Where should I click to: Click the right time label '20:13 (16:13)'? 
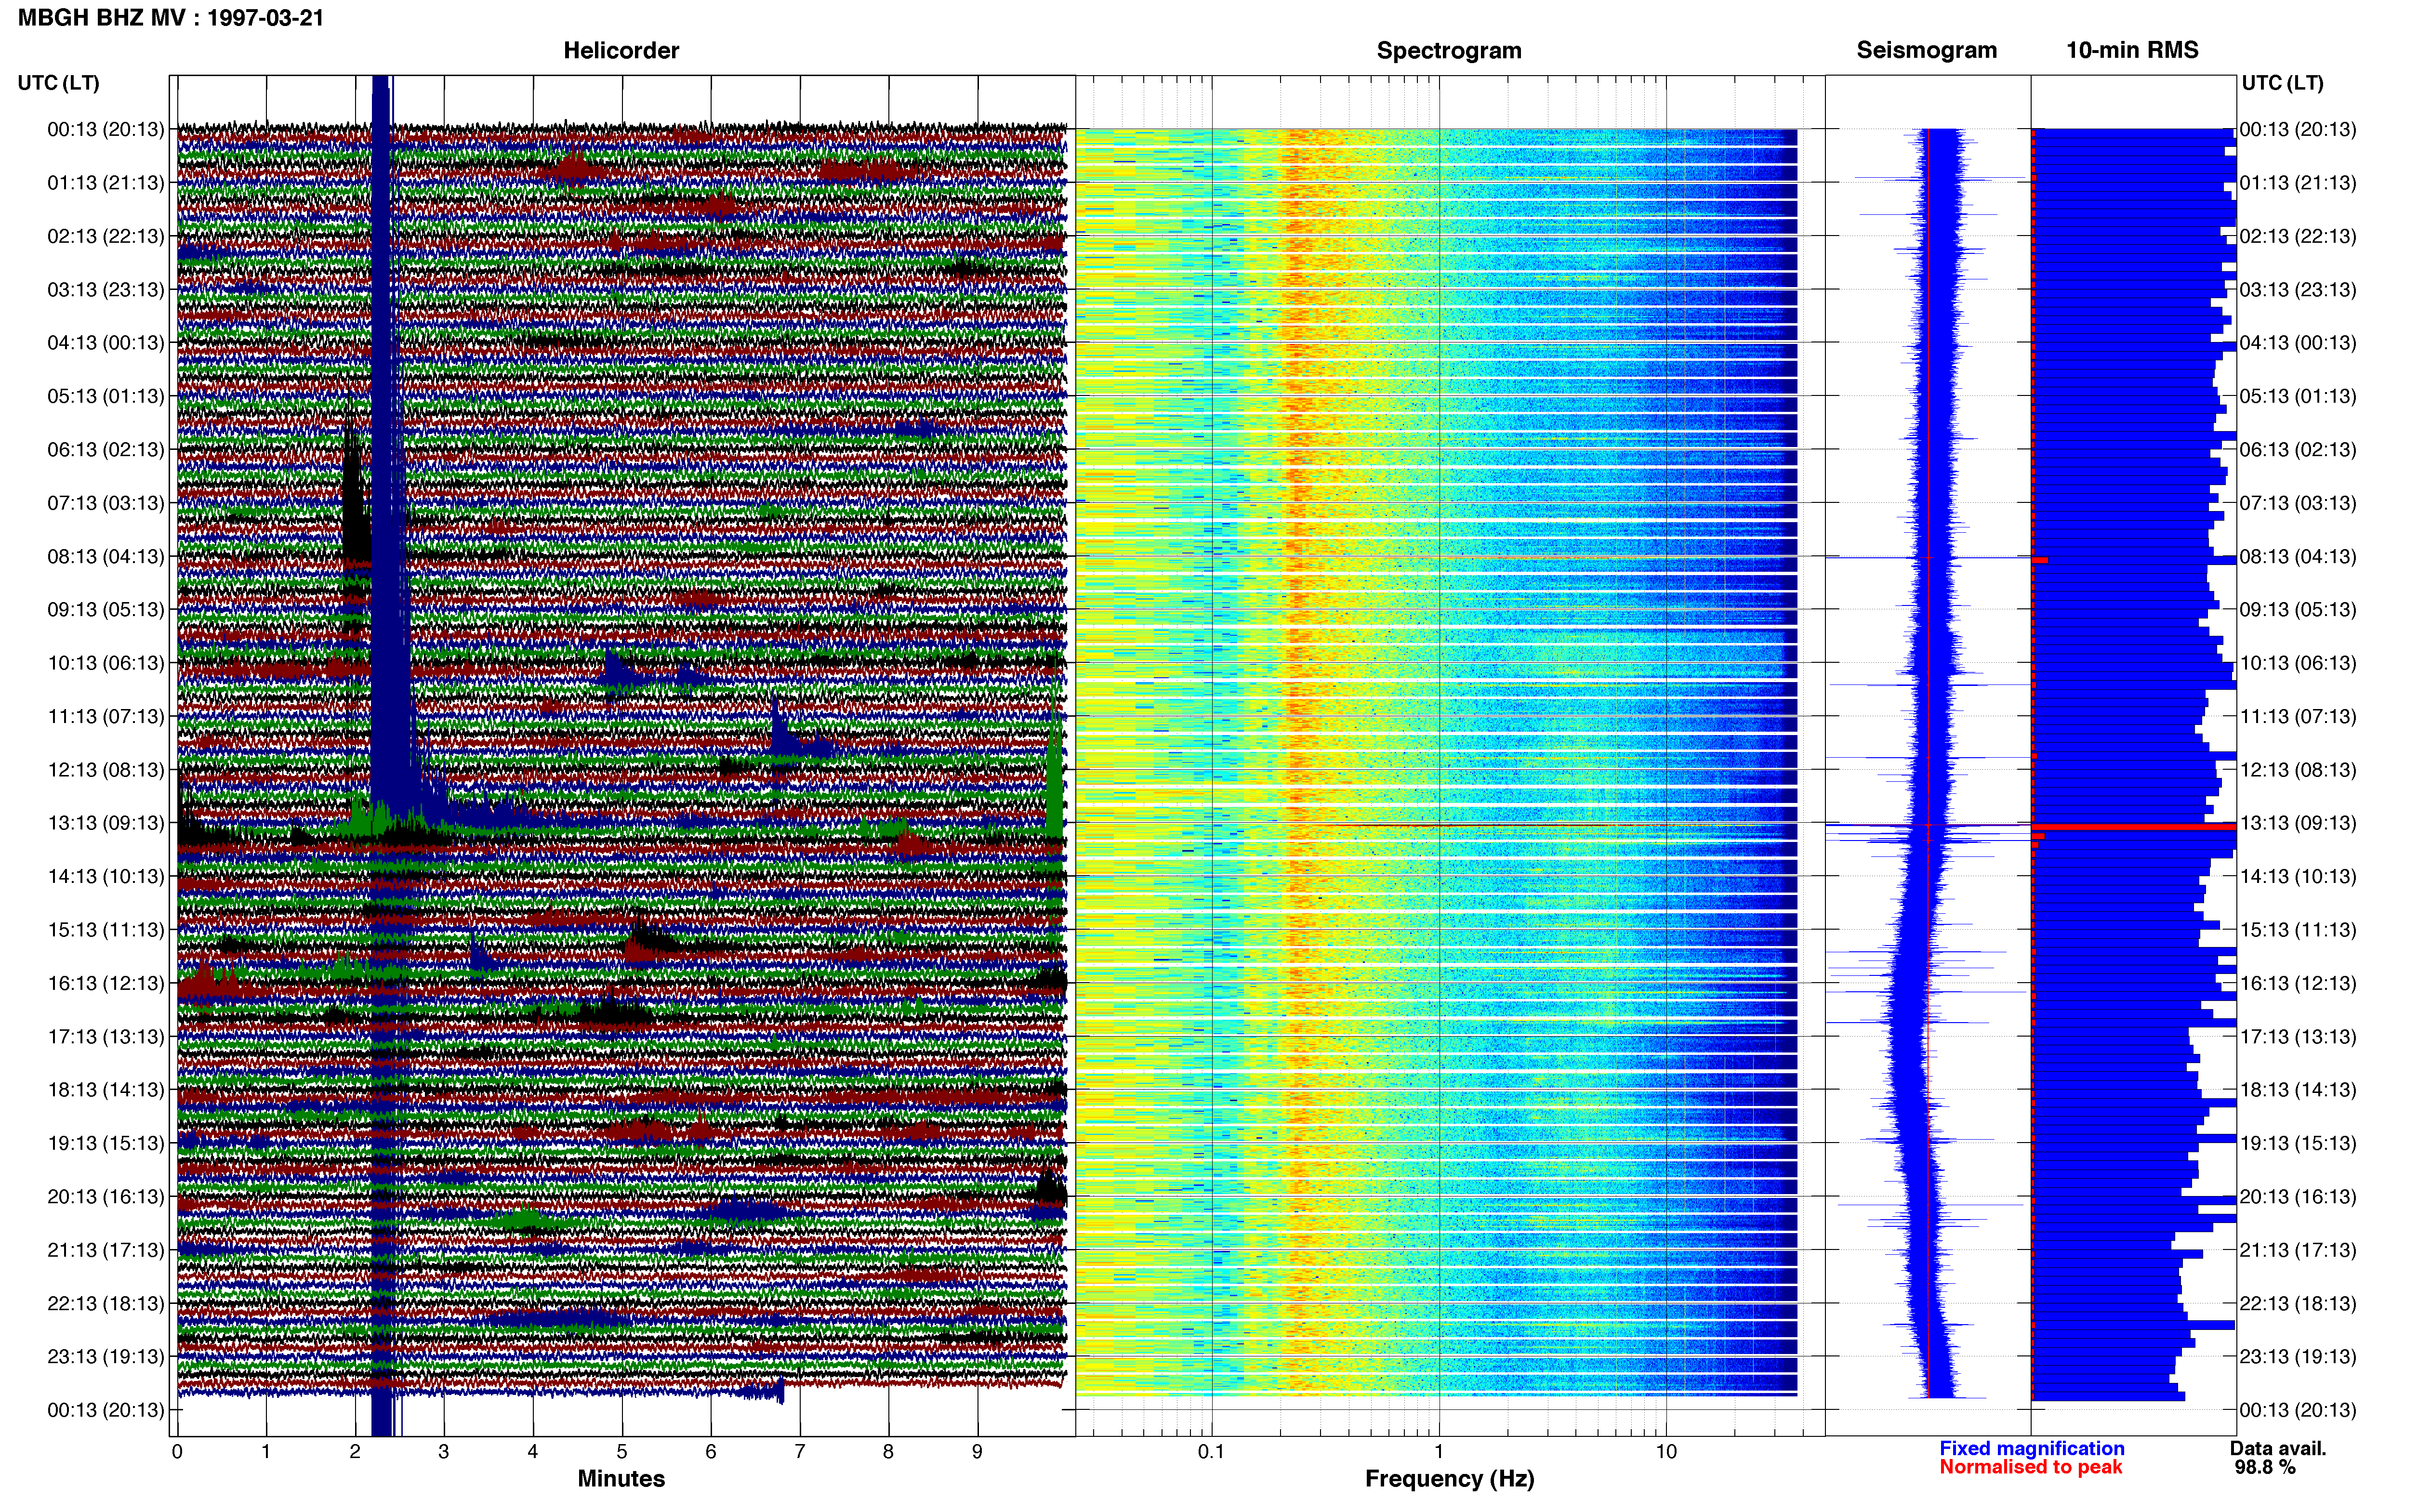coord(2298,1197)
